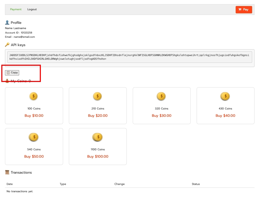Screen dimensions: 260x198
Task: Click the Transactions scroll icon
Action: 7,172
